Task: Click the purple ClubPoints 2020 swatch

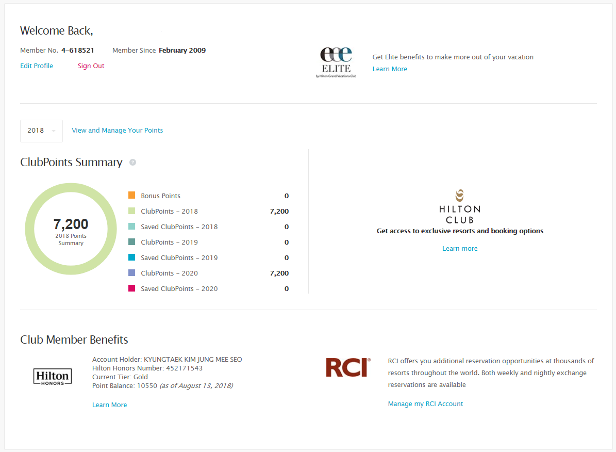Action: pyautogui.click(x=131, y=272)
